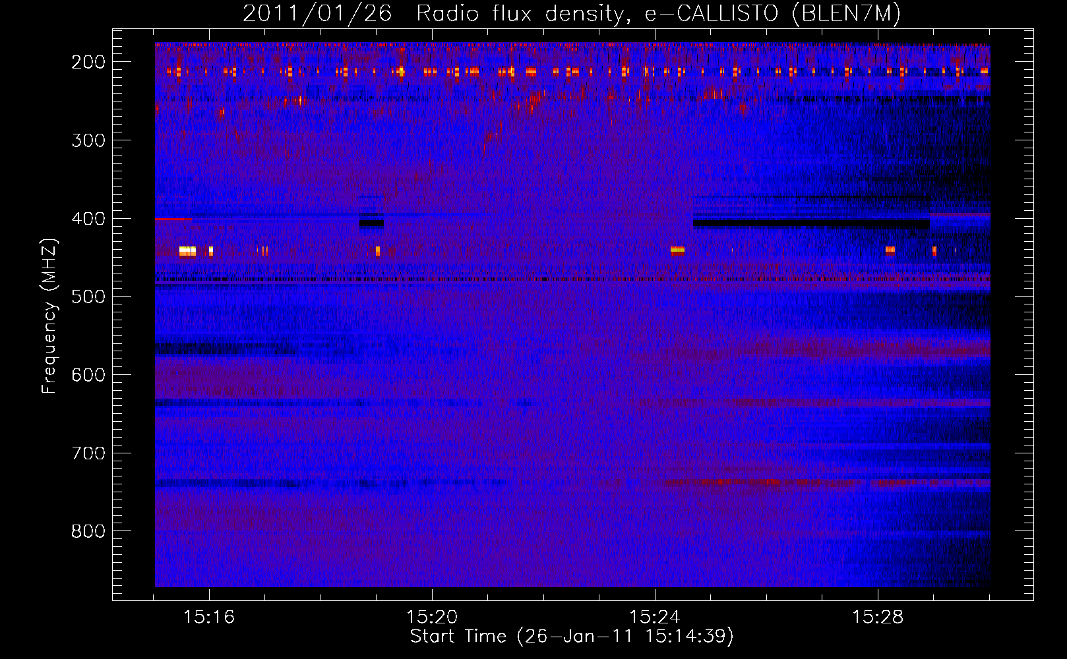This screenshot has width=1067, height=659.
Task: Click the 200 frequency tick label
Action: (88, 62)
